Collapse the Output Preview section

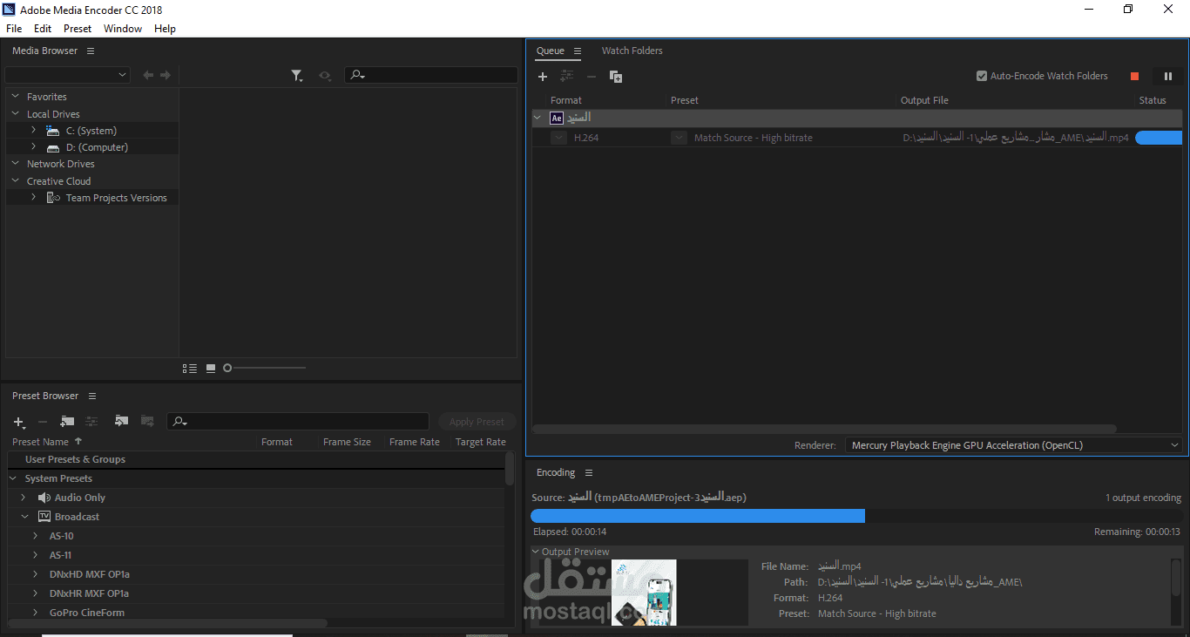click(536, 552)
